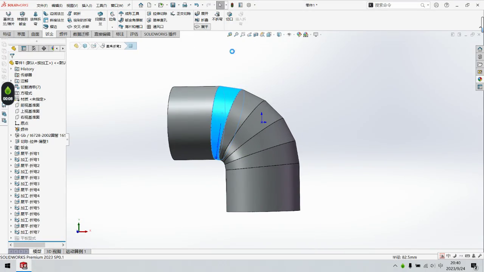The image size is (484, 272).
Task: Toggle the 展平 flatten button
Action: click(202, 27)
